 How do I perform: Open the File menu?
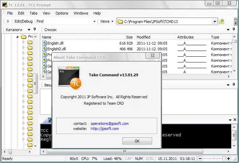point(10,13)
